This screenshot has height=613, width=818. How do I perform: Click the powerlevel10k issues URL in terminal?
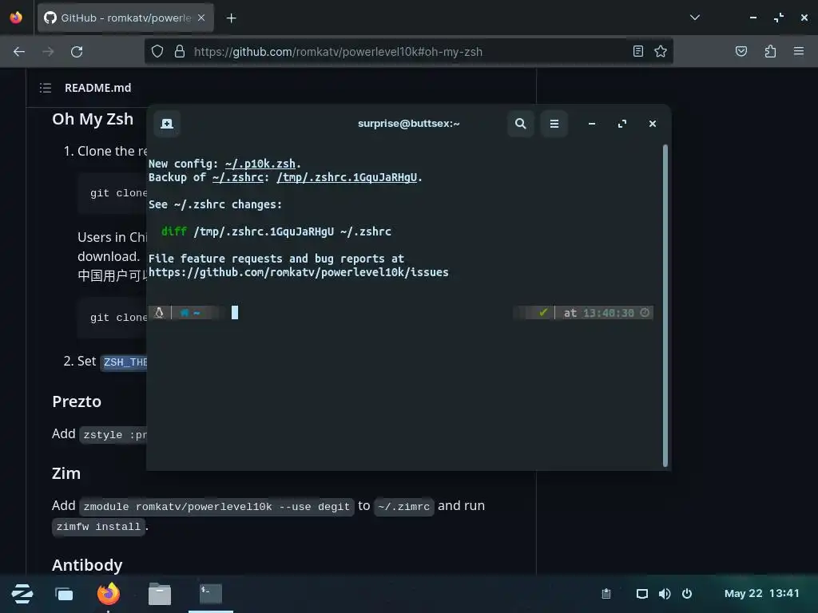[x=299, y=272]
